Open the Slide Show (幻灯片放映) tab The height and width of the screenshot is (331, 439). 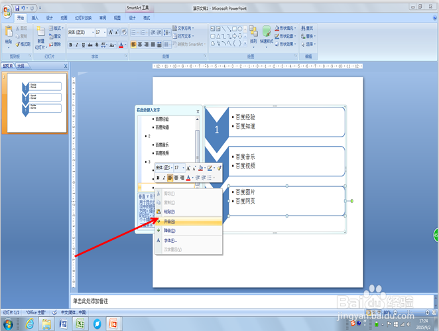point(83,18)
